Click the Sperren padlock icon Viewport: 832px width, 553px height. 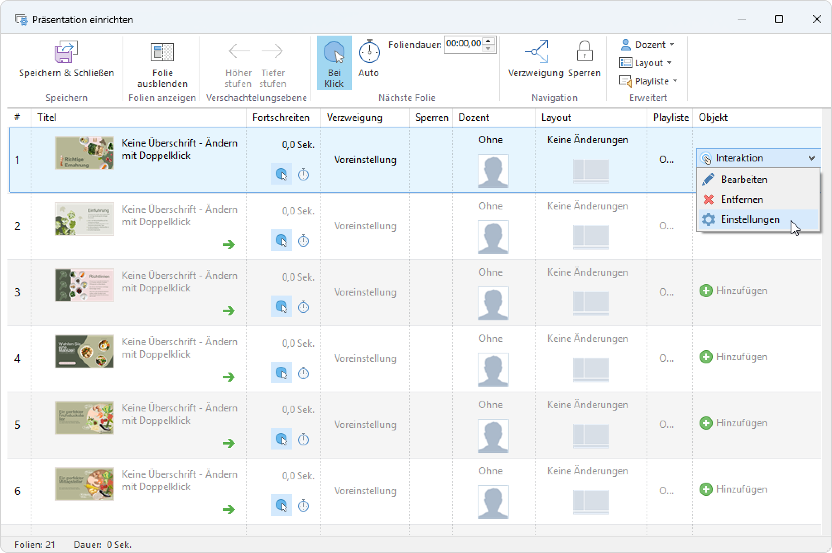pyautogui.click(x=584, y=51)
